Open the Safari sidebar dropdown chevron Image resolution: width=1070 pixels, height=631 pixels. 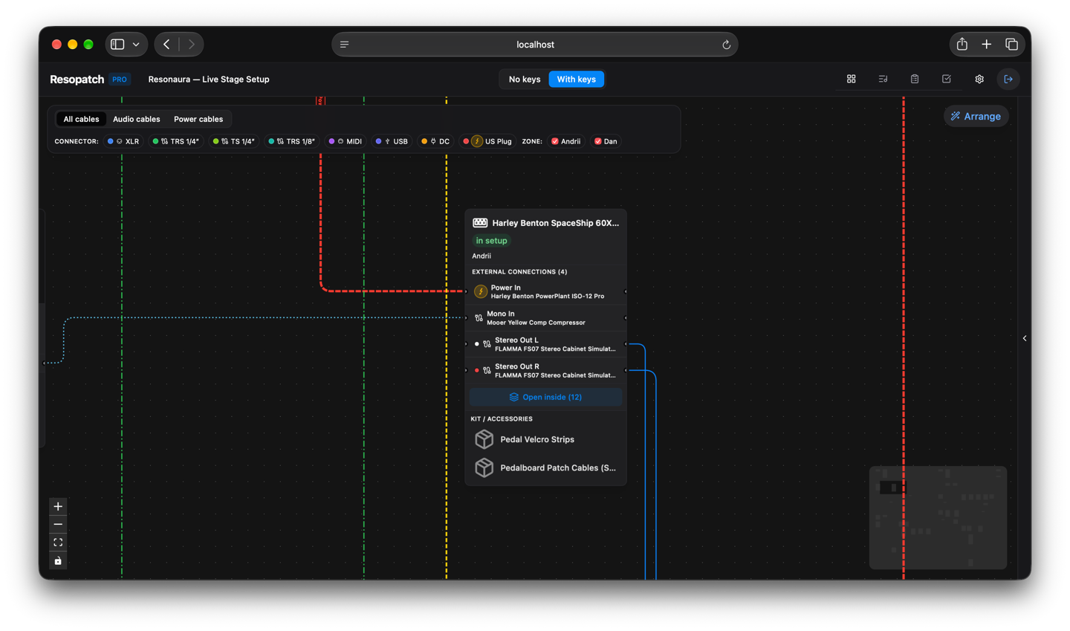tap(136, 45)
